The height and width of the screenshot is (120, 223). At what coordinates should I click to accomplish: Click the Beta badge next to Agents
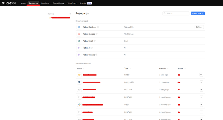point(89,3)
